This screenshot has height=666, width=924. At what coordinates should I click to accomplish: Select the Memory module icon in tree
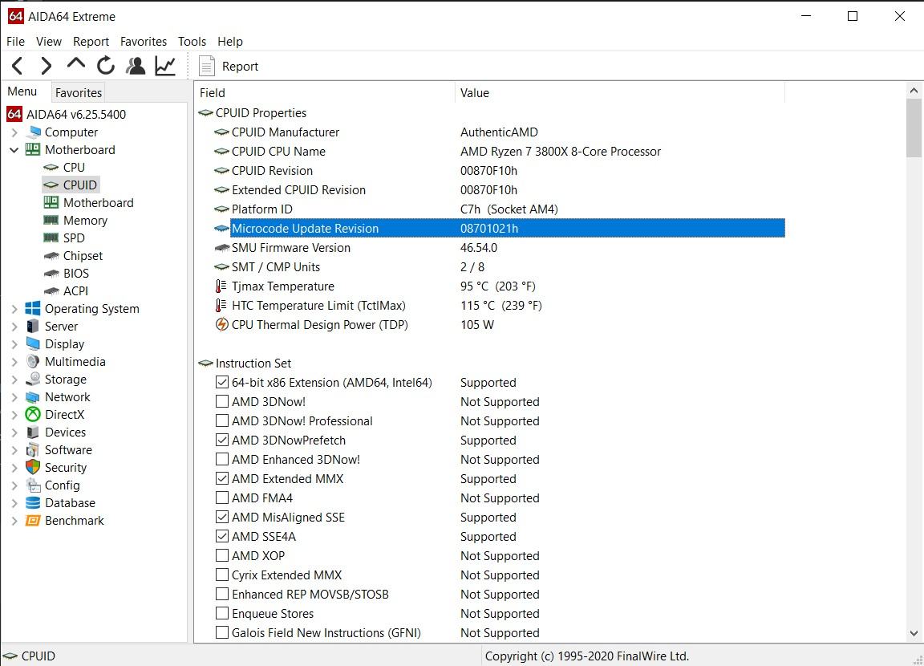point(51,221)
